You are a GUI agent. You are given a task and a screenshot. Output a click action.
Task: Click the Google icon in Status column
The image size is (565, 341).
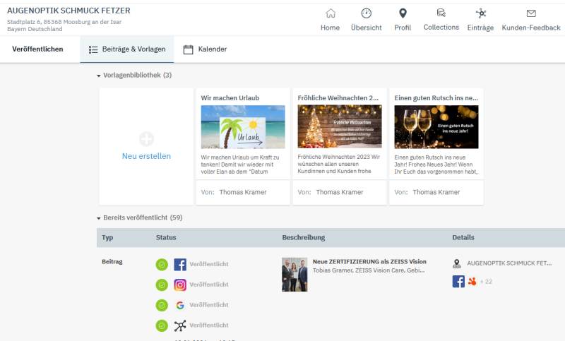180,305
